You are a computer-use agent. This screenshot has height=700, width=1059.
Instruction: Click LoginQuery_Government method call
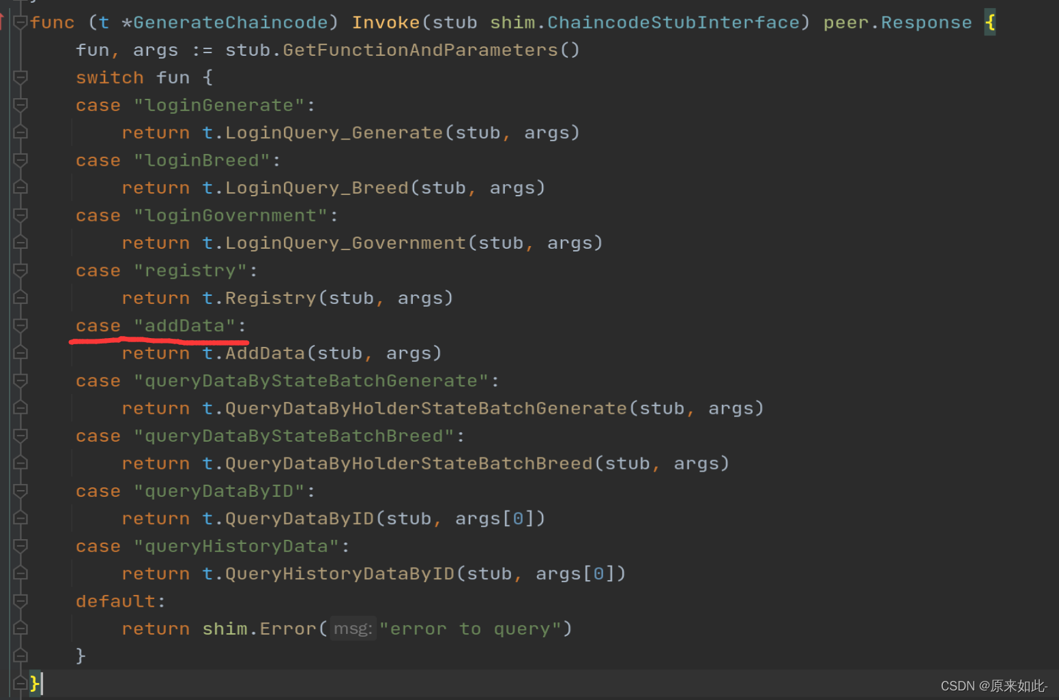(x=345, y=243)
